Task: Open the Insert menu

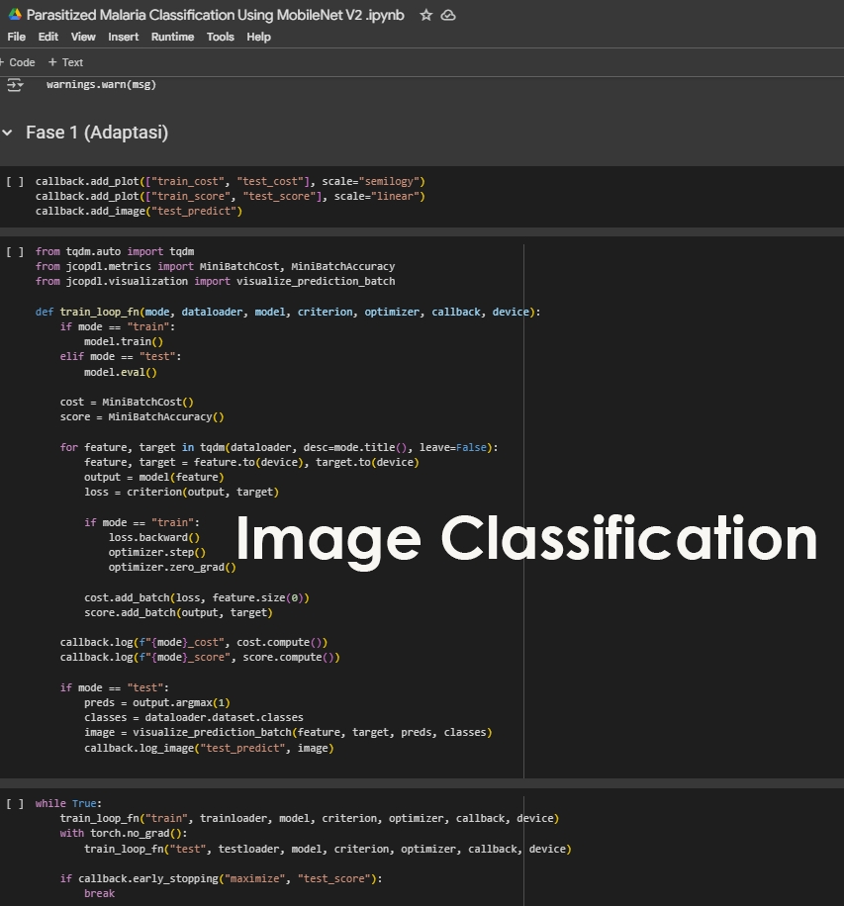Action: click(123, 37)
